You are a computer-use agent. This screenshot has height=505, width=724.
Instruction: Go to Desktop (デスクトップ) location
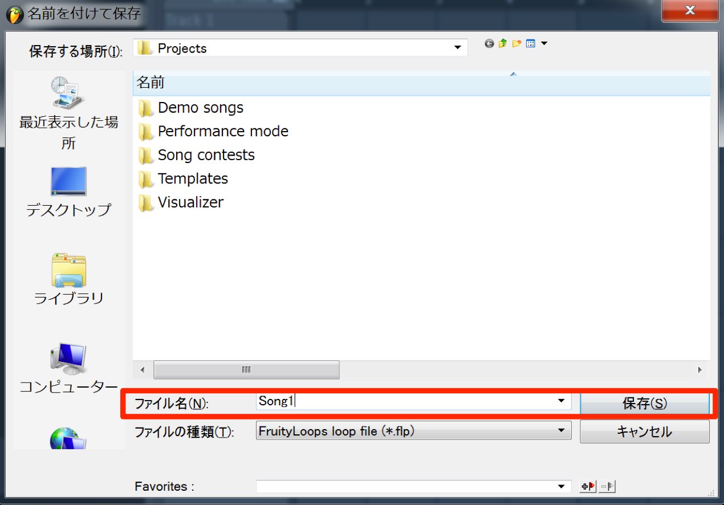coord(68,192)
